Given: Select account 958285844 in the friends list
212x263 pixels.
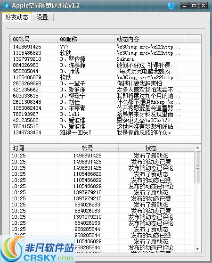Looking at the screenshot, I should pos(25,71).
